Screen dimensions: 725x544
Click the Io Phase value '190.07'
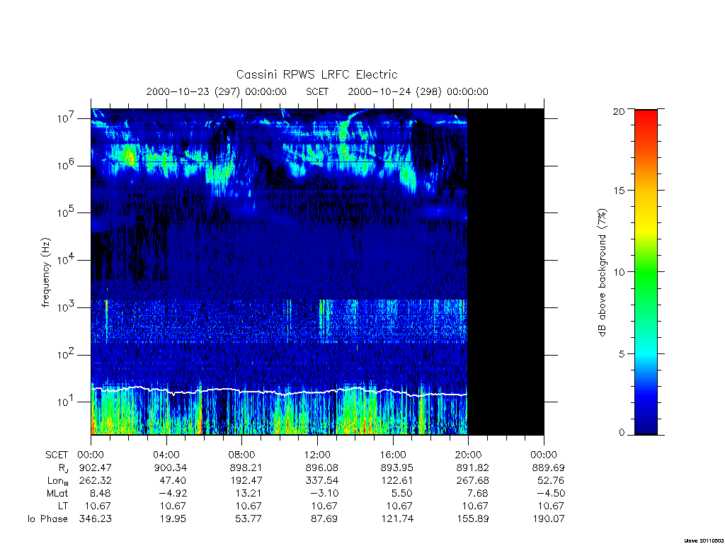point(549,519)
